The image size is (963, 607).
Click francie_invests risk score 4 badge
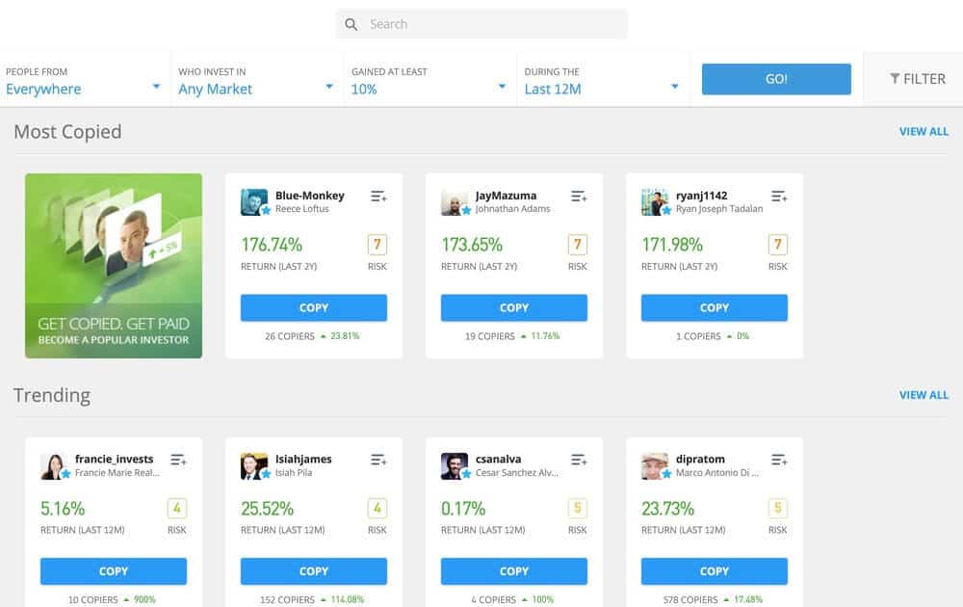coord(177,508)
